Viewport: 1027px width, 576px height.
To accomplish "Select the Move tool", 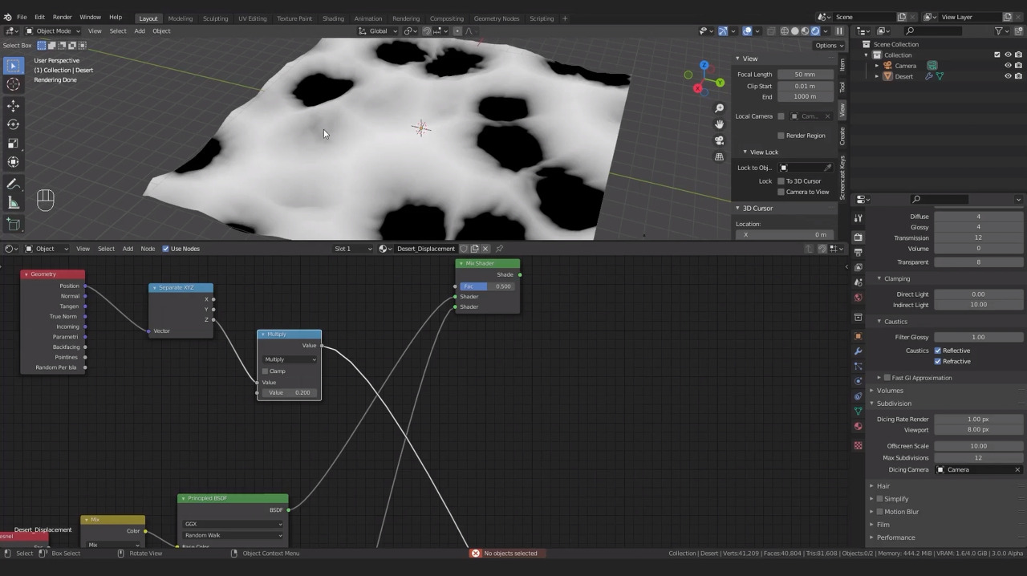I will coord(13,106).
